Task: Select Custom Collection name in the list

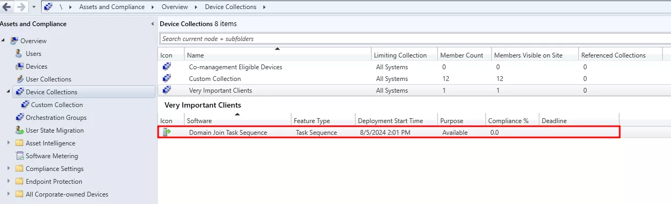Action: click(215, 79)
